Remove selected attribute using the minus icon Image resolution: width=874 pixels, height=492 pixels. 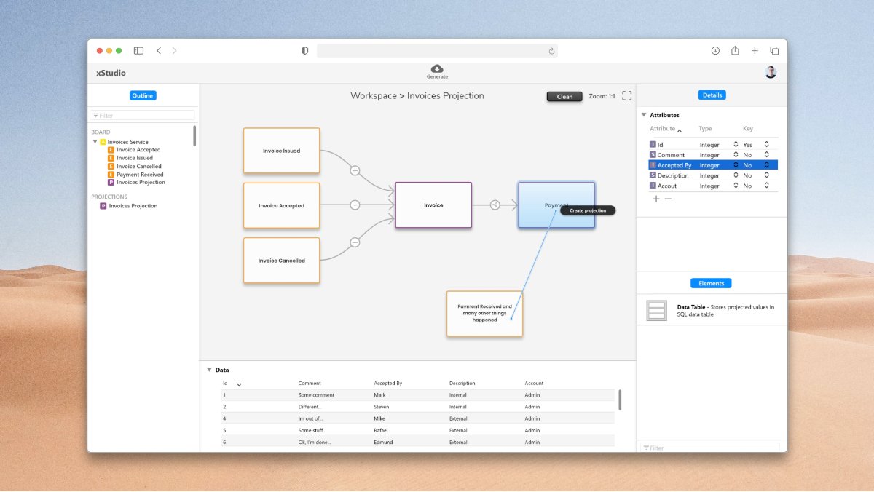click(x=666, y=198)
